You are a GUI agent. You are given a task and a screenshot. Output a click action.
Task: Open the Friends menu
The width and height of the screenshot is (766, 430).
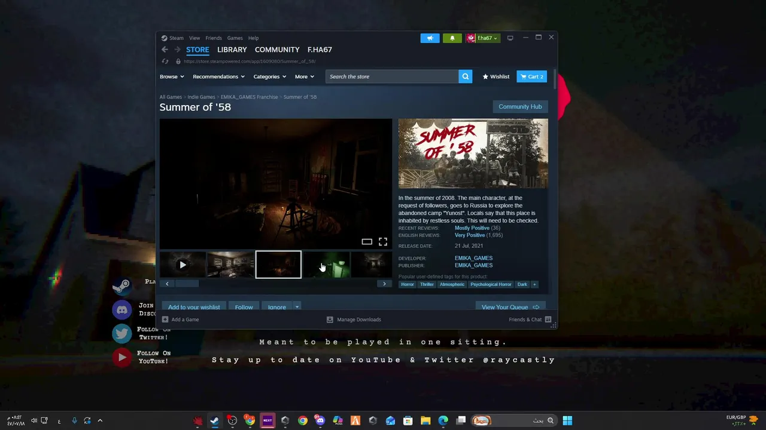tap(214, 38)
